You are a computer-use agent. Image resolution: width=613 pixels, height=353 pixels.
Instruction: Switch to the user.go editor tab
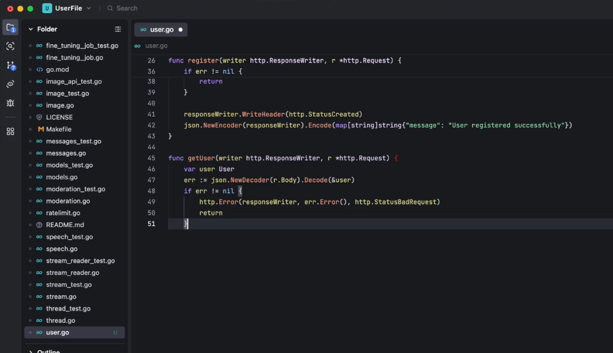tap(161, 29)
